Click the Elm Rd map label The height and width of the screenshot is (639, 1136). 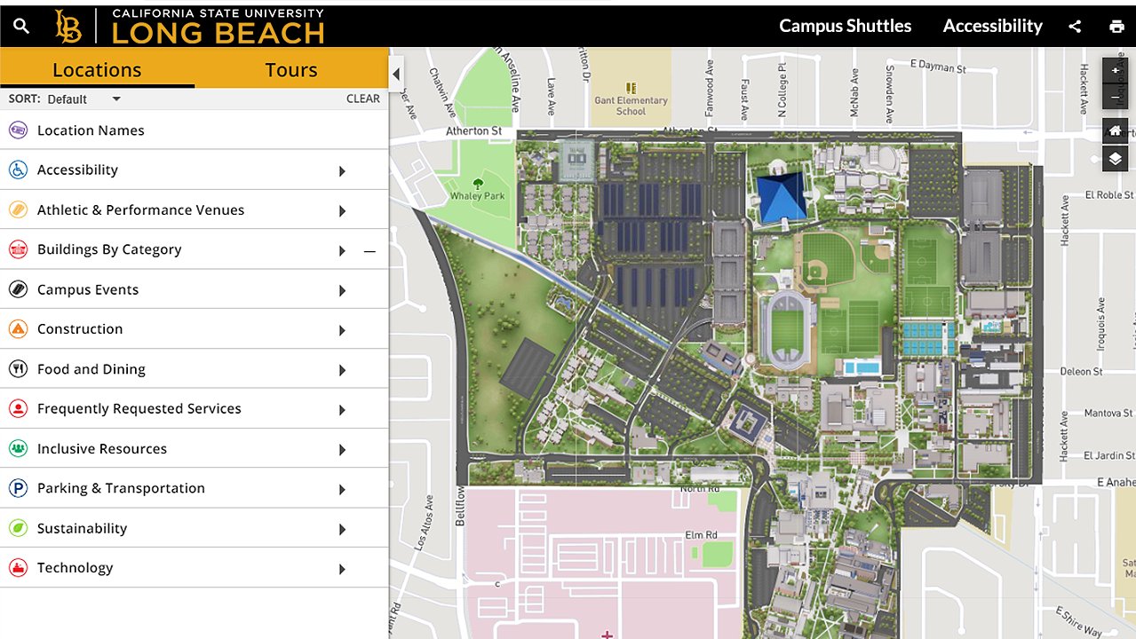click(x=701, y=535)
